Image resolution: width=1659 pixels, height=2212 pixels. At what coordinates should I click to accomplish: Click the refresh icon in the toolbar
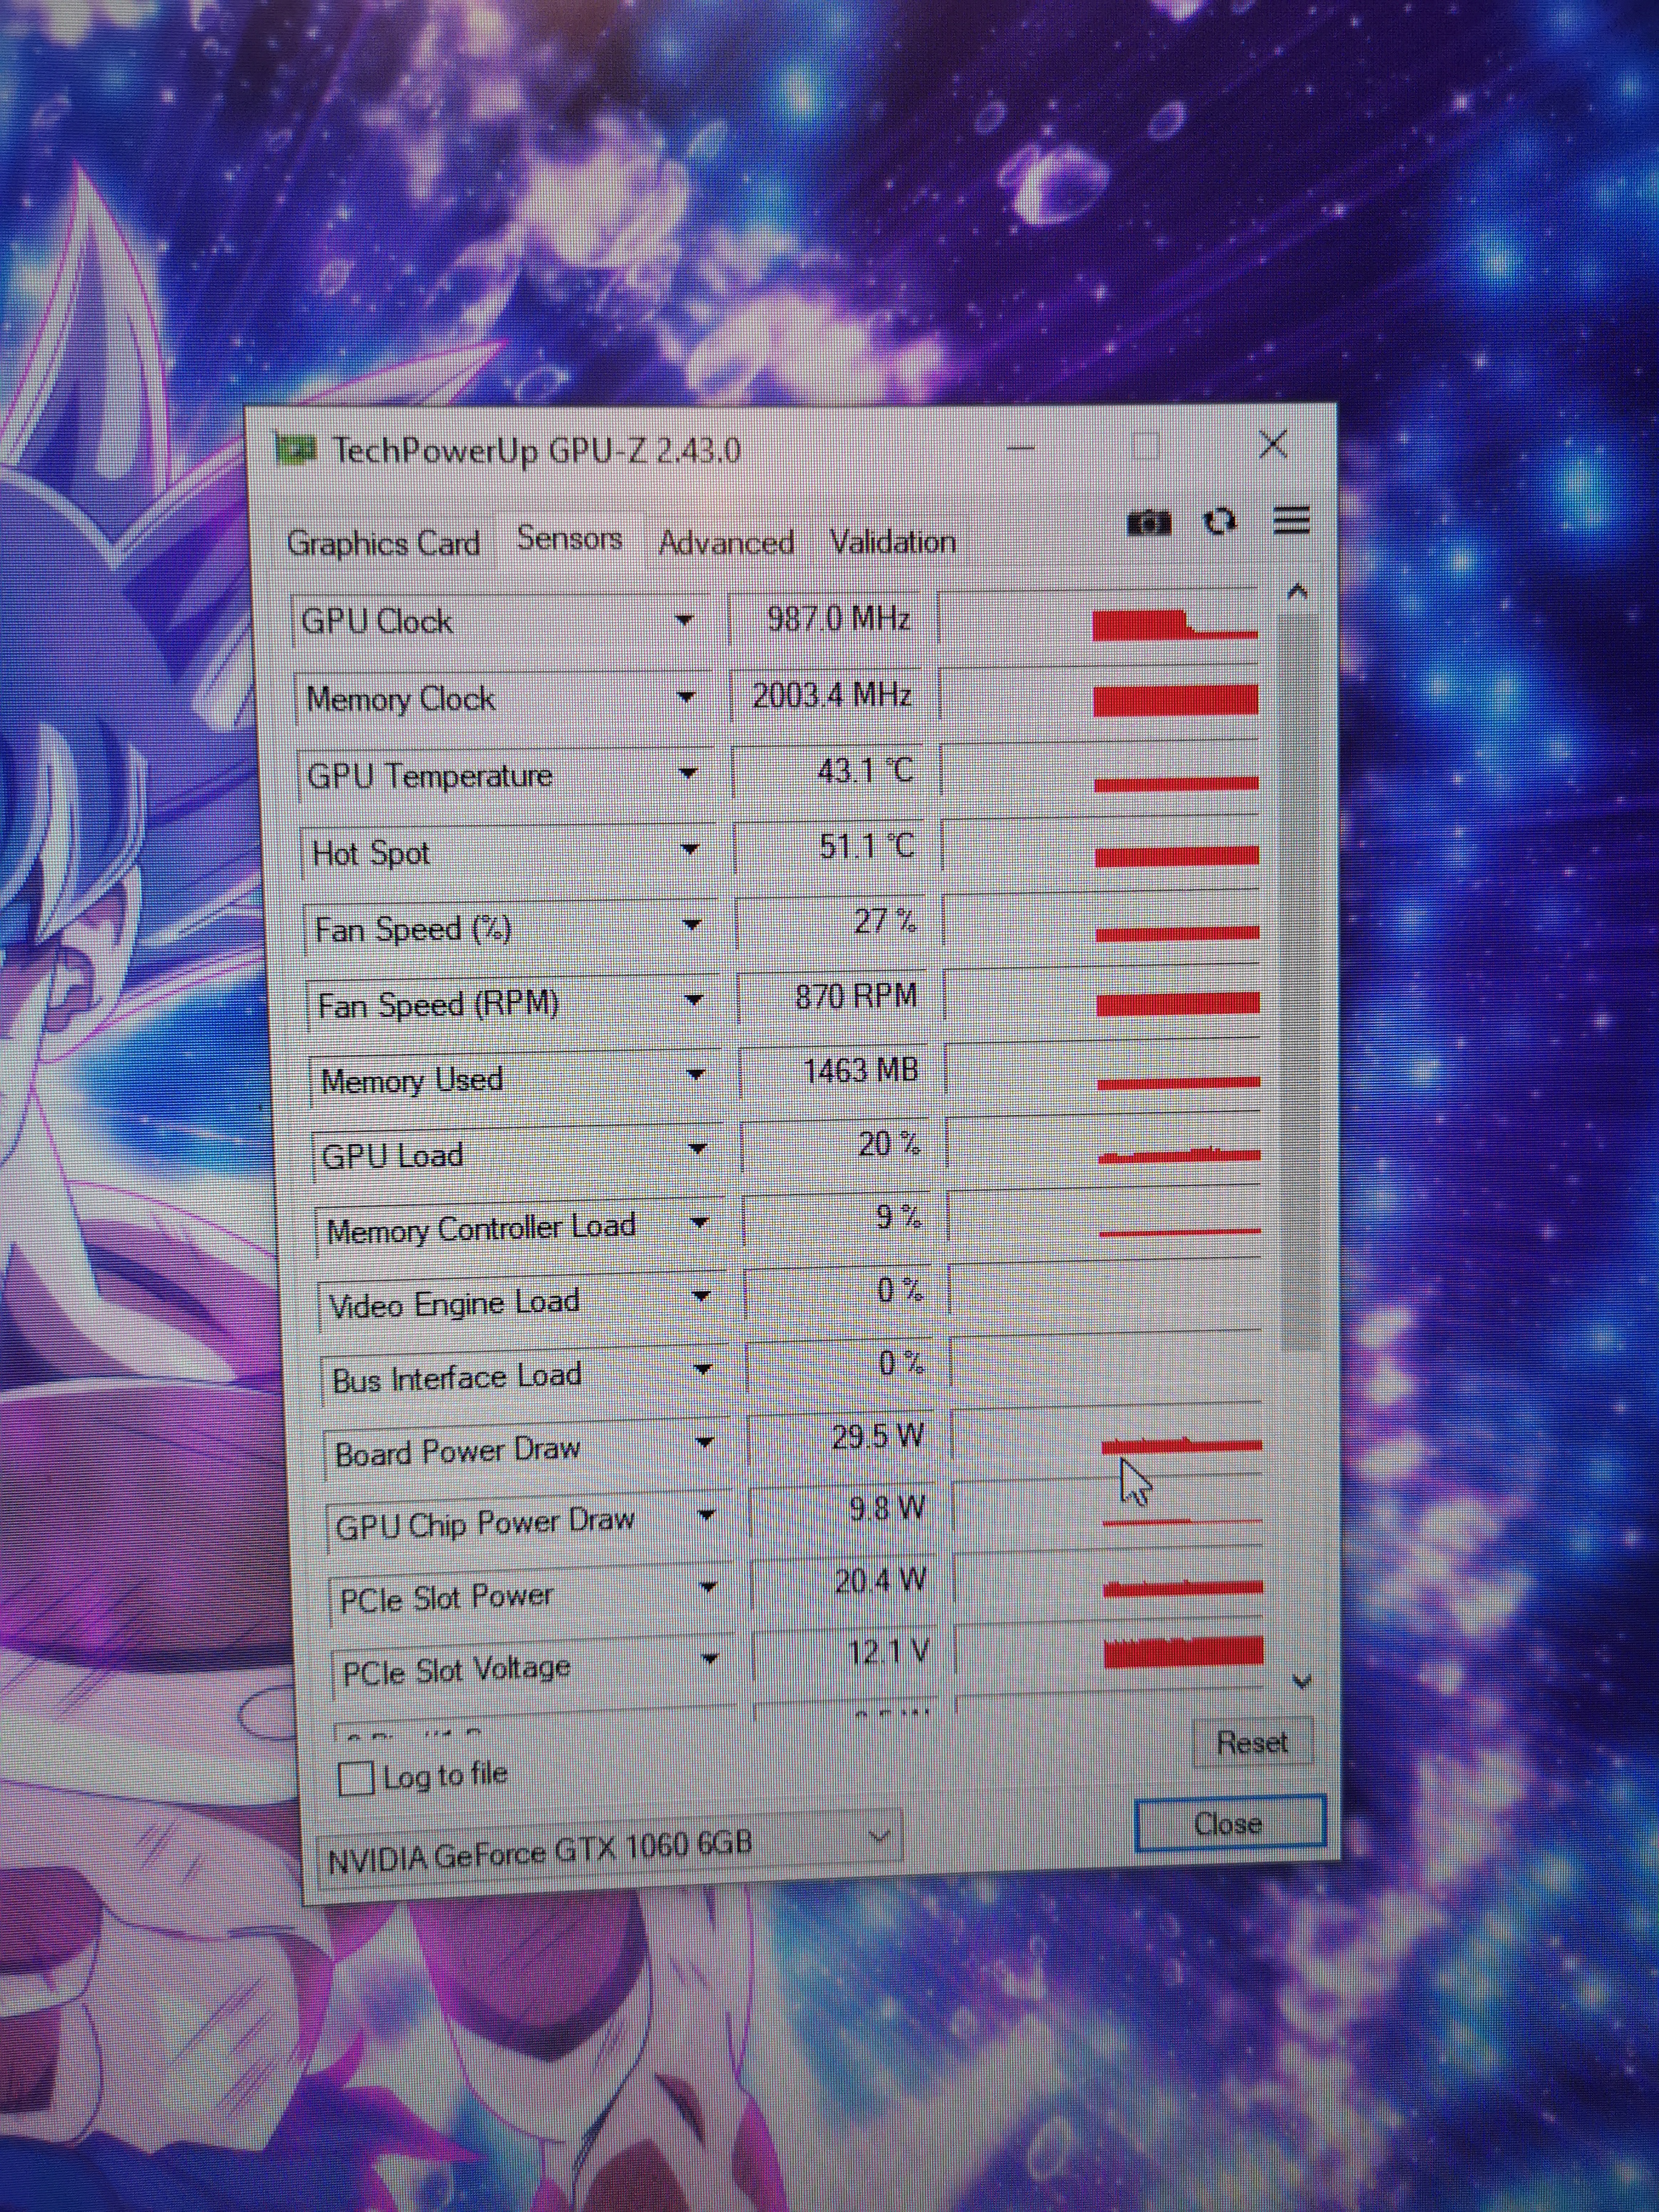pyautogui.click(x=1219, y=521)
